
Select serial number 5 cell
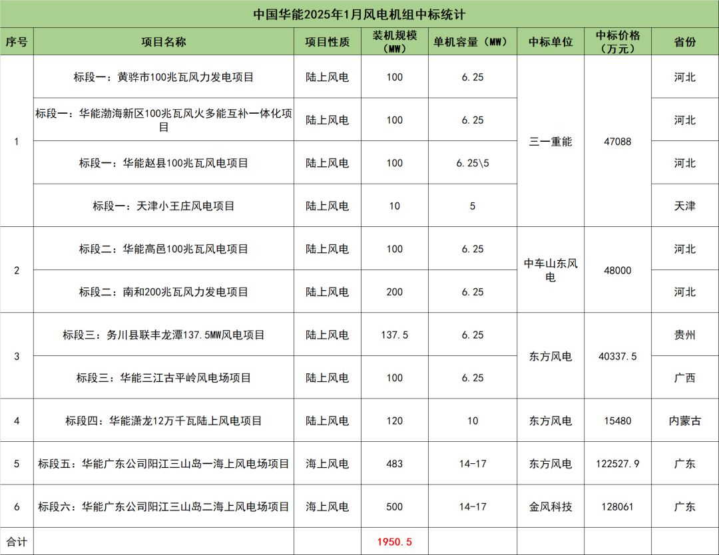(17, 463)
